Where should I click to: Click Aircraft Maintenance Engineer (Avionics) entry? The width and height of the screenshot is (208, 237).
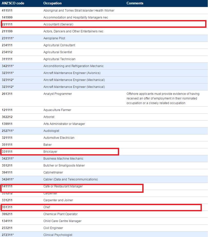[72, 73]
